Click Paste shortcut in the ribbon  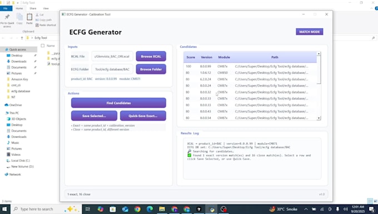point(46,25)
